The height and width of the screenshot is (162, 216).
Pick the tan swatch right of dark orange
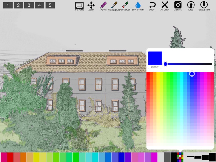click(x=30, y=157)
